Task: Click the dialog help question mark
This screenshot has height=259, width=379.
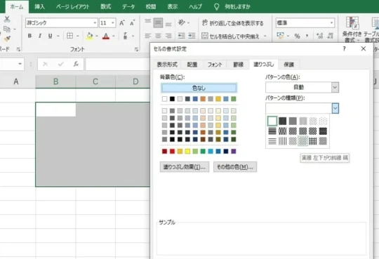Action: 344,49
